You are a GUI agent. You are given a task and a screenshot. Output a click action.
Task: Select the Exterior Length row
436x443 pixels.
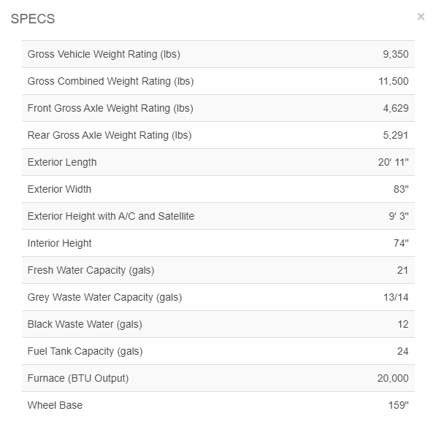tap(218, 162)
